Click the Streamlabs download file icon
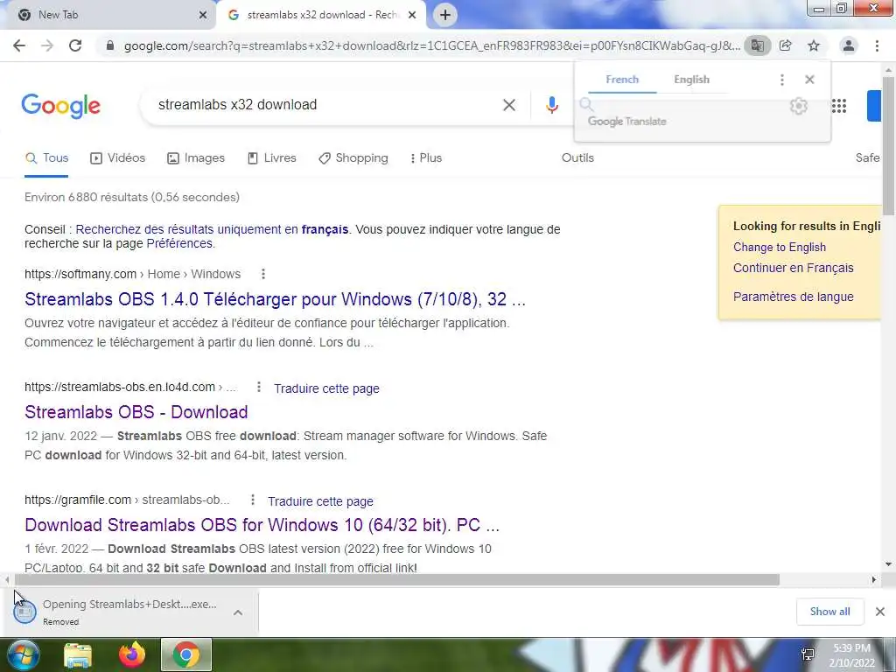 (24, 612)
